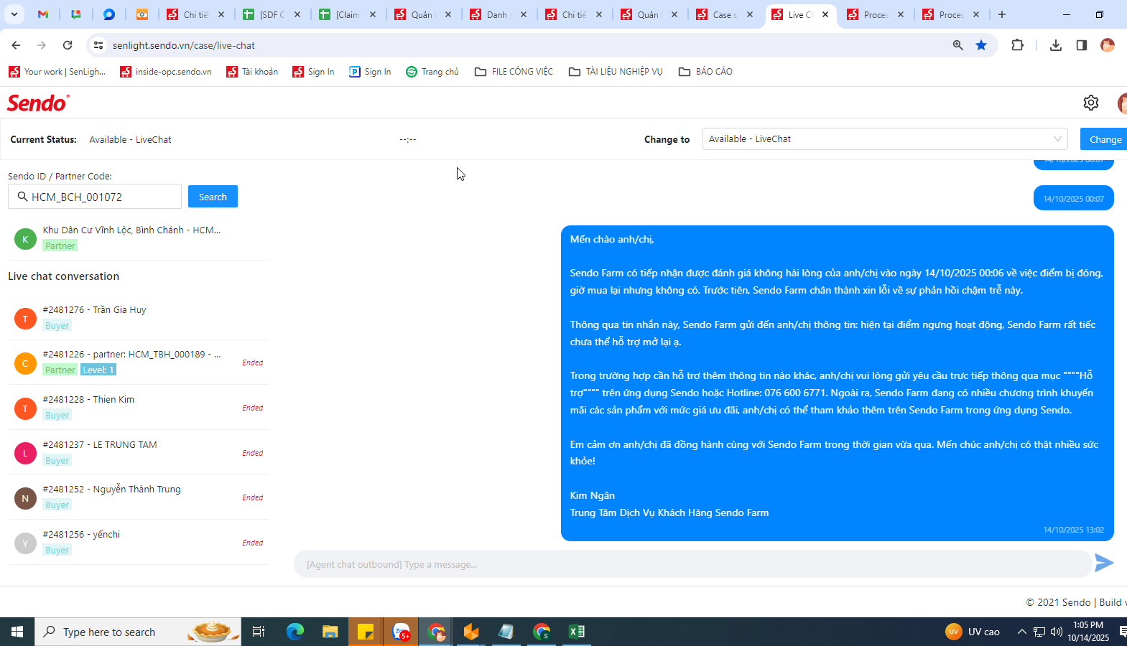Open Trang chủ bookmark
The height and width of the screenshot is (646, 1127).
[x=432, y=72]
